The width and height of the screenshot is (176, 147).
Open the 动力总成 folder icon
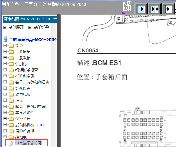(x=11, y=94)
